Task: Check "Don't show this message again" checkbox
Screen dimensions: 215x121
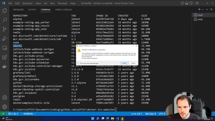Action: pyautogui.click(x=78, y=64)
